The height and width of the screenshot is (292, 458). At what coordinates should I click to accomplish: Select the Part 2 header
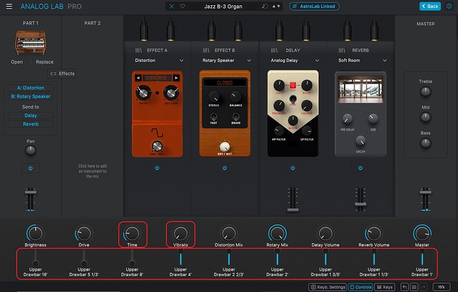point(92,23)
